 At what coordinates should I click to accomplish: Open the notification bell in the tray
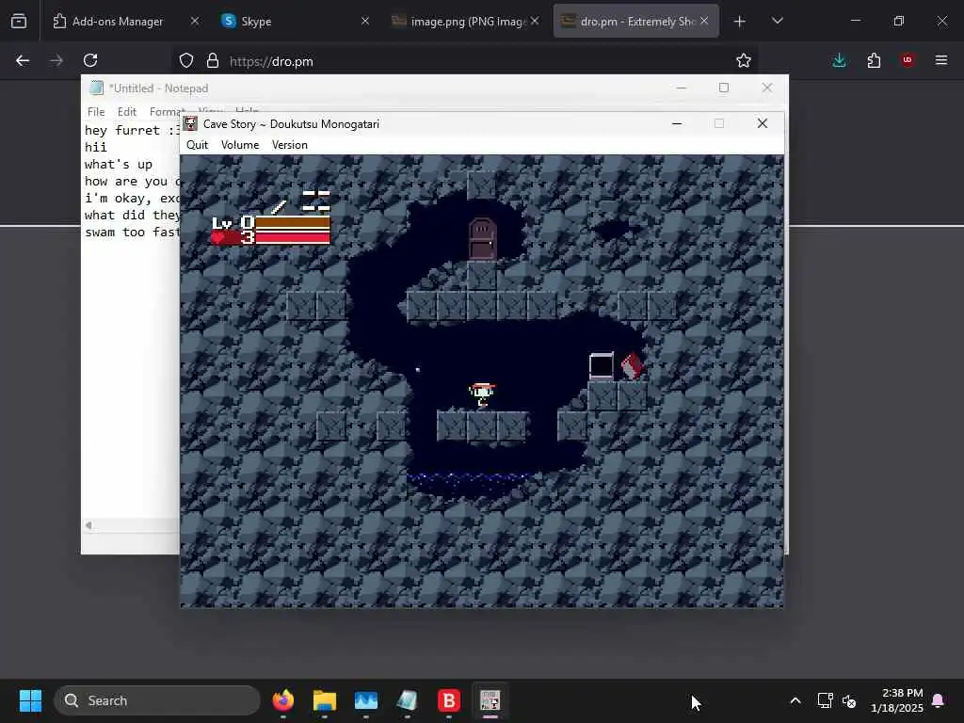point(939,700)
